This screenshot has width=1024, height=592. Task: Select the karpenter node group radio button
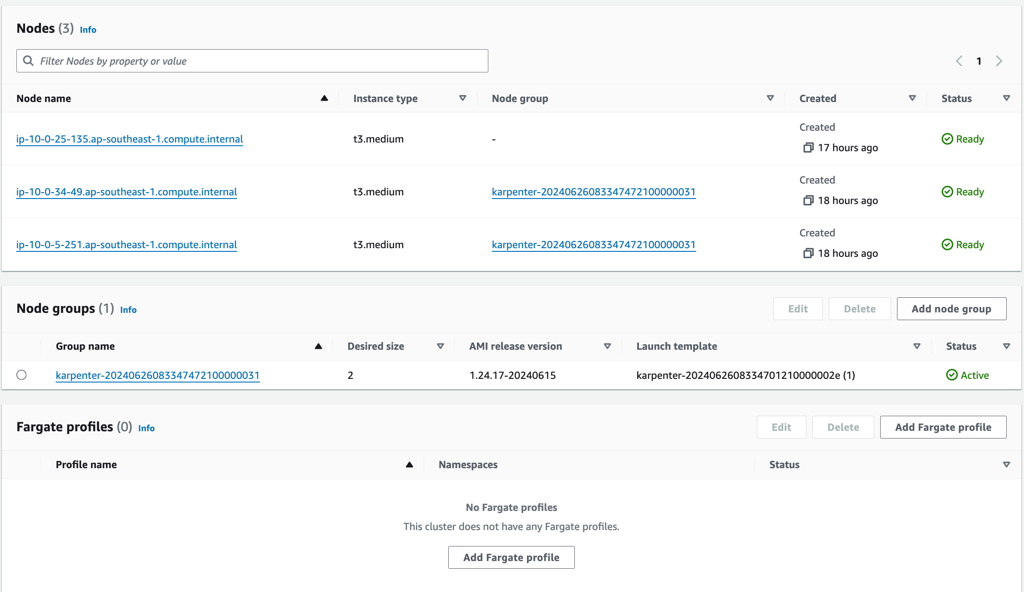21,375
